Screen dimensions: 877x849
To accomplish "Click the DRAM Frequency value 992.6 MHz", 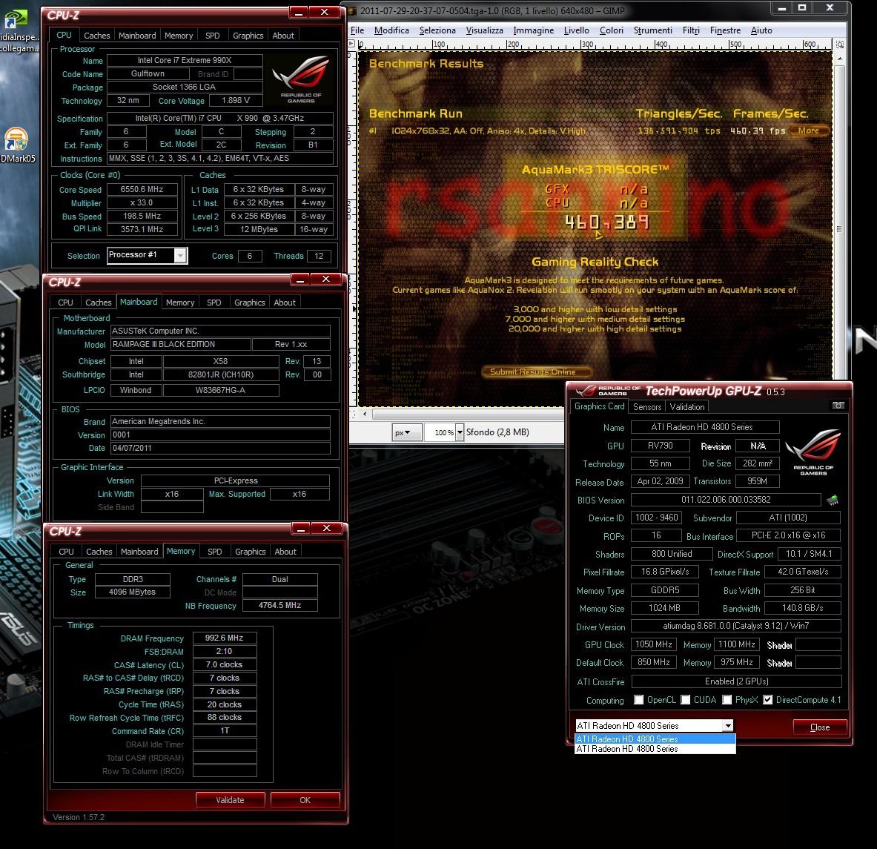I will (x=225, y=638).
